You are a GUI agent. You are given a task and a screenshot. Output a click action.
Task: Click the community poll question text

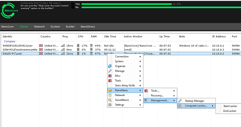pos(44,7)
